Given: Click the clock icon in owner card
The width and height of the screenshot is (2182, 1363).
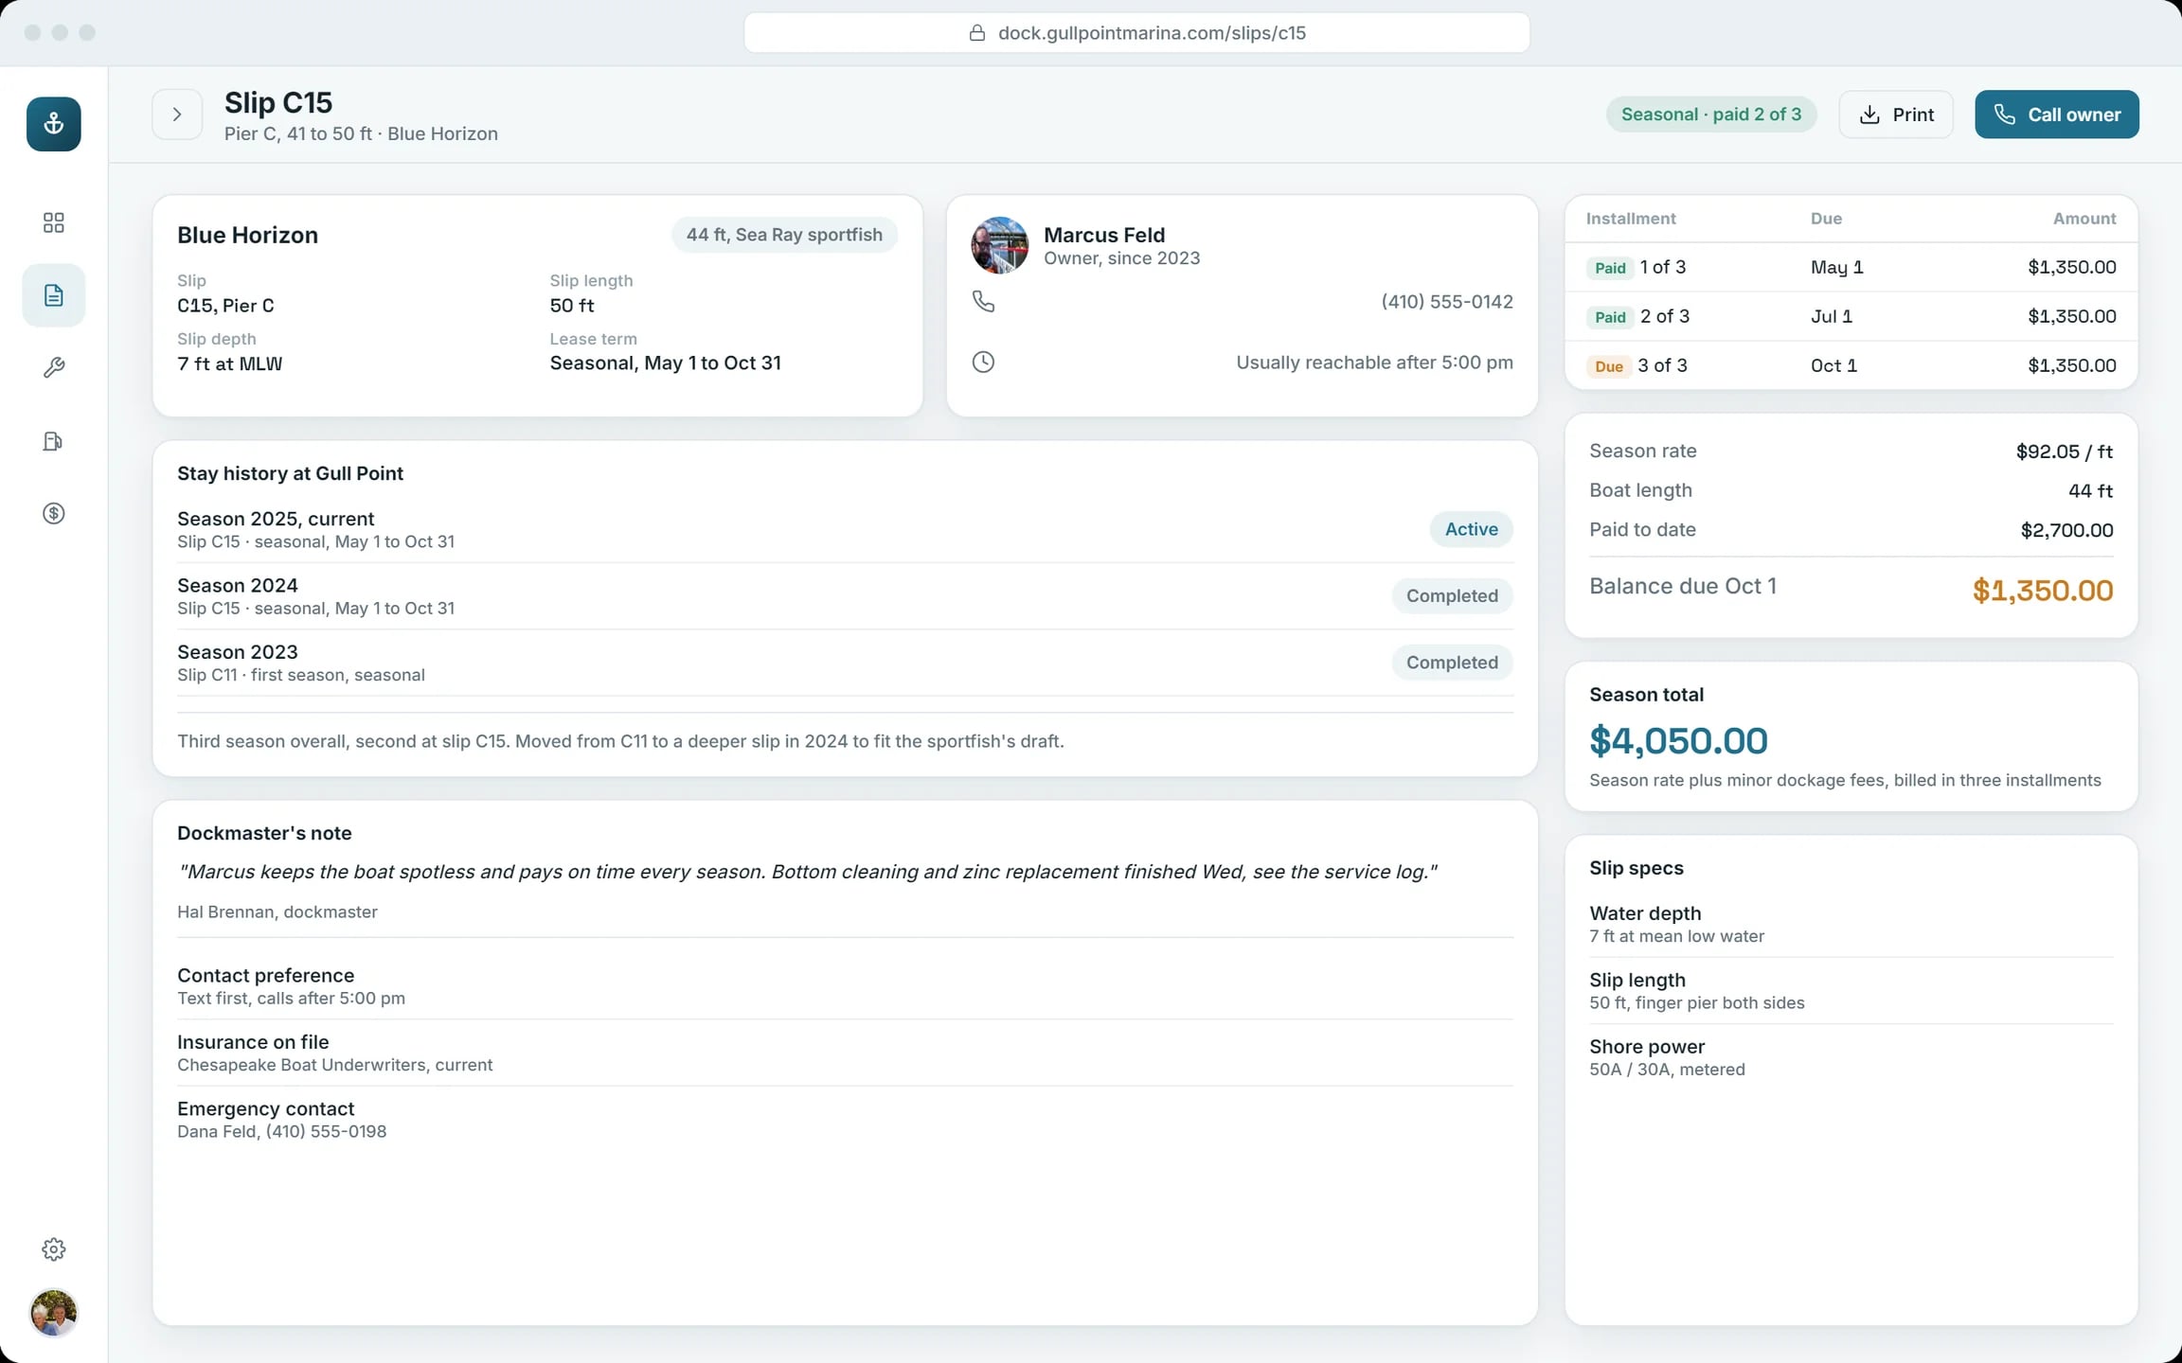Looking at the screenshot, I should click(984, 363).
